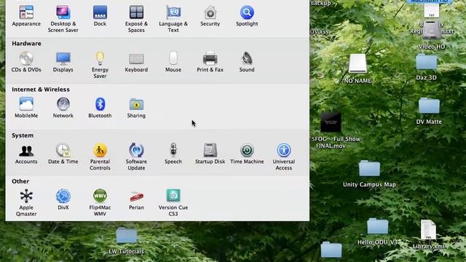Open Apple Qmaster preferences
The width and height of the screenshot is (466, 262).
click(26, 196)
